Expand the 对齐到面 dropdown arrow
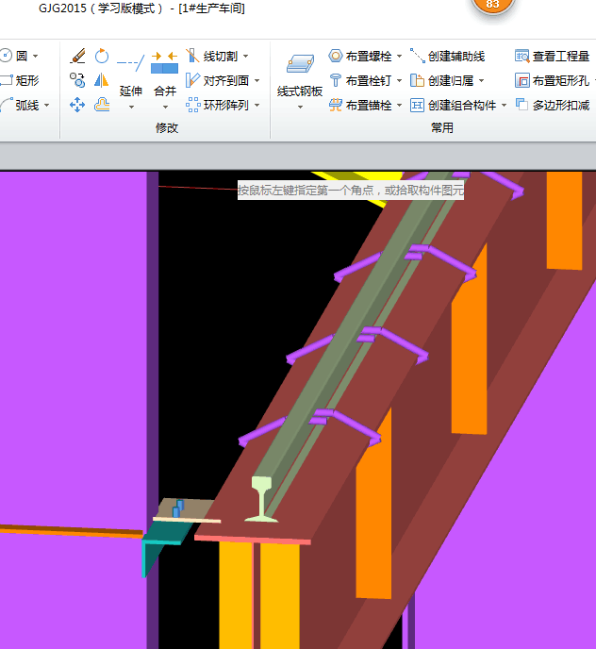 click(257, 81)
